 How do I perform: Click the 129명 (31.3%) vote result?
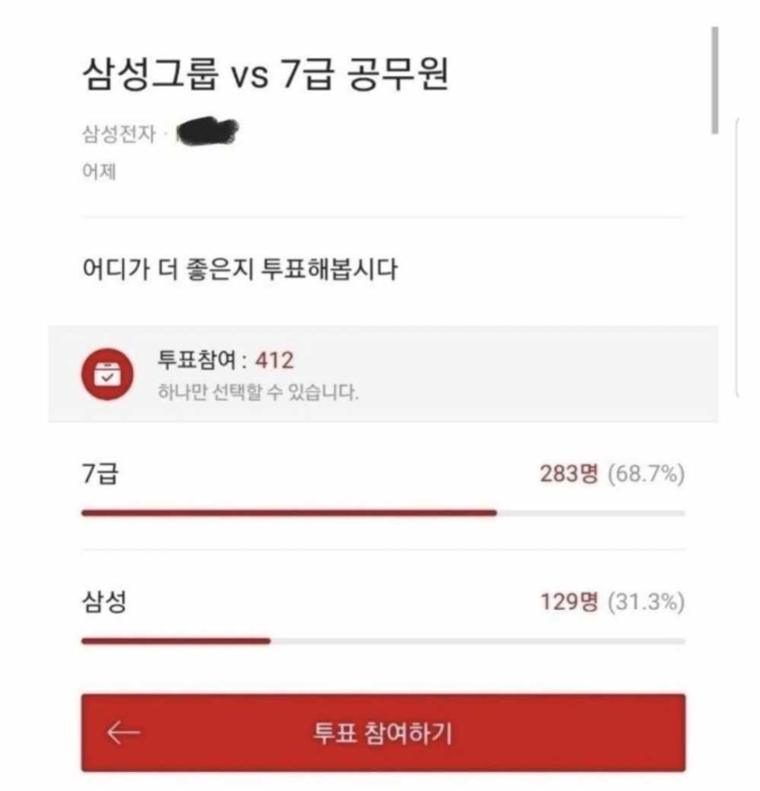point(612,601)
